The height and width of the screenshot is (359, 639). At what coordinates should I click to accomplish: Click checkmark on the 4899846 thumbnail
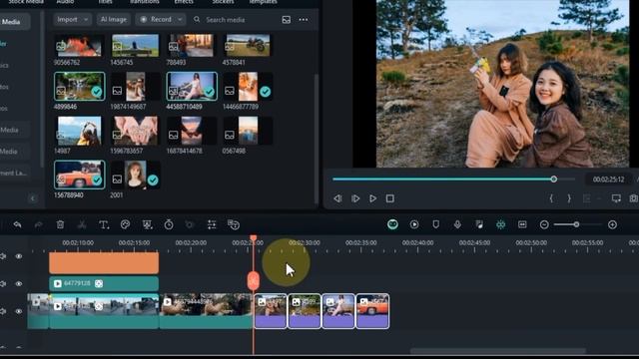[x=97, y=92]
